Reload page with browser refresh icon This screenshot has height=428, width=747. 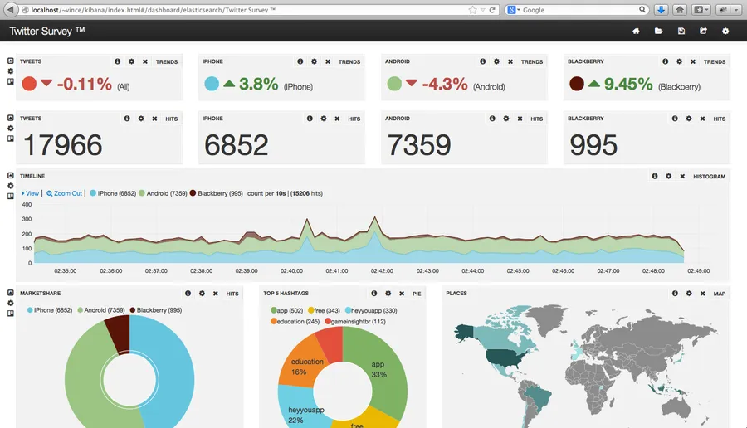click(492, 10)
